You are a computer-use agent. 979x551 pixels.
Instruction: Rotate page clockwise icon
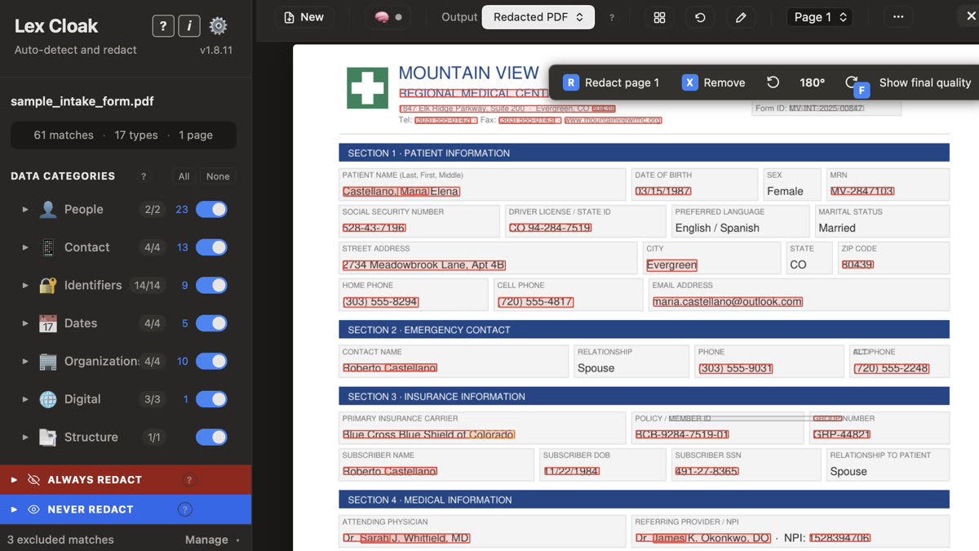pyautogui.click(x=851, y=82)
